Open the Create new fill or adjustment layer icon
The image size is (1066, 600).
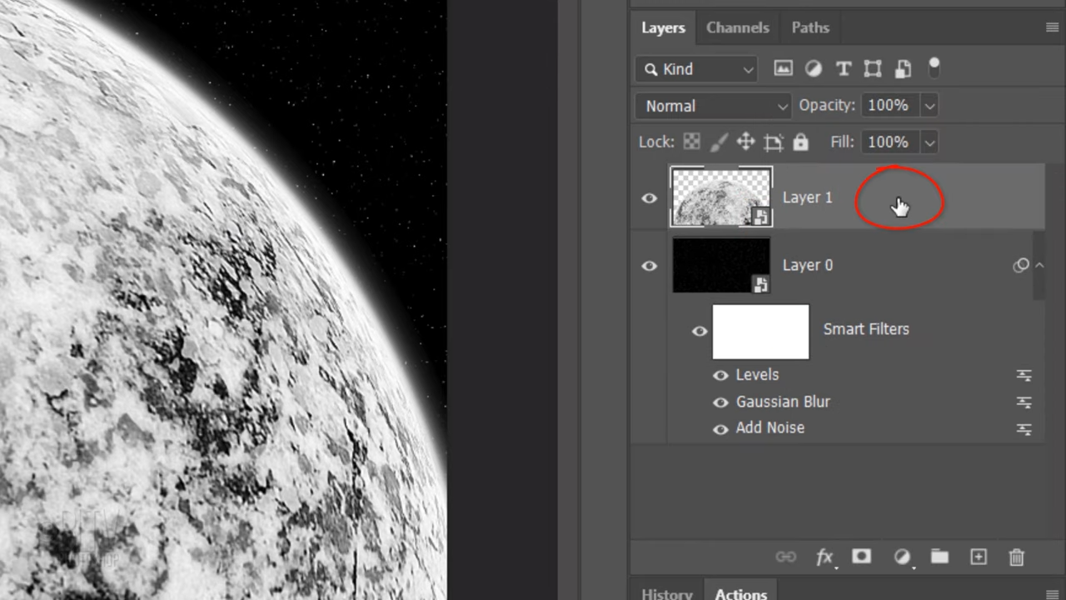[903, 557]
